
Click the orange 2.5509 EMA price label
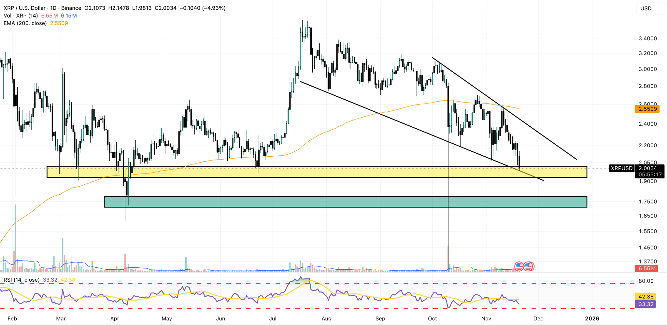tap(647, 109)
